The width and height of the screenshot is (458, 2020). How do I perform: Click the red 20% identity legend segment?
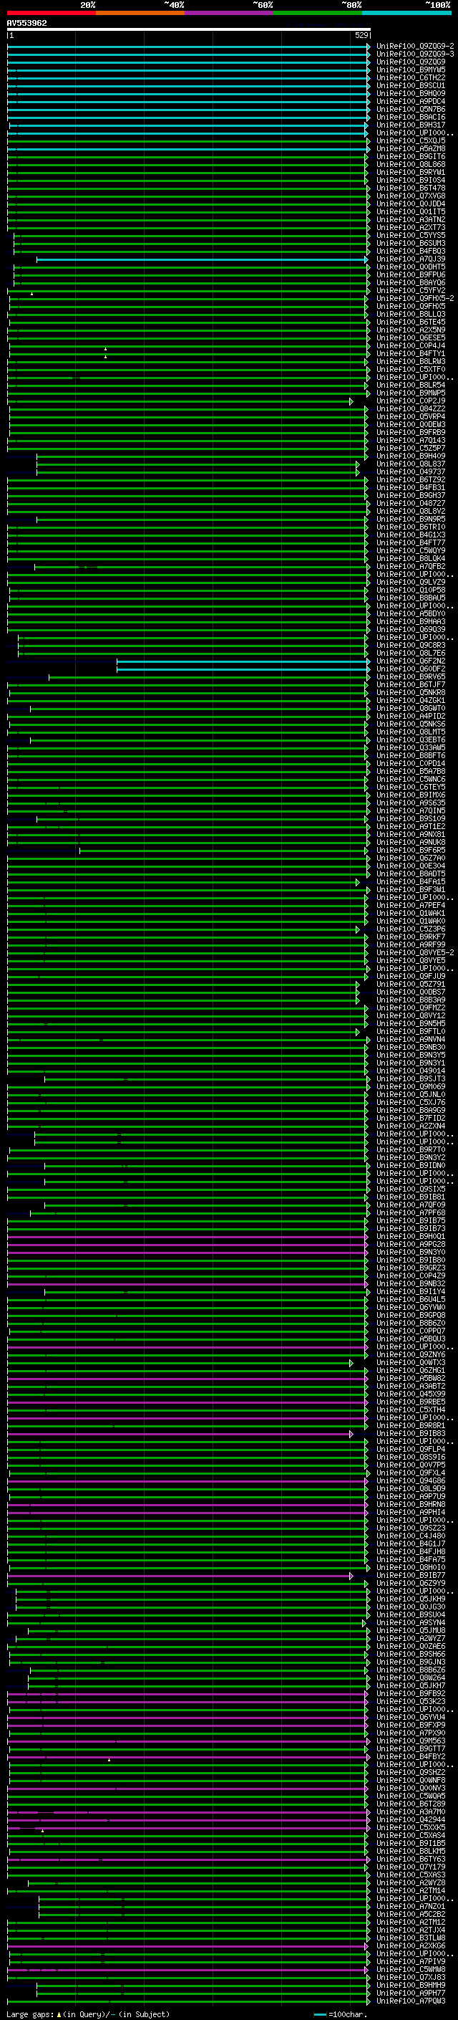coord(52,13)
